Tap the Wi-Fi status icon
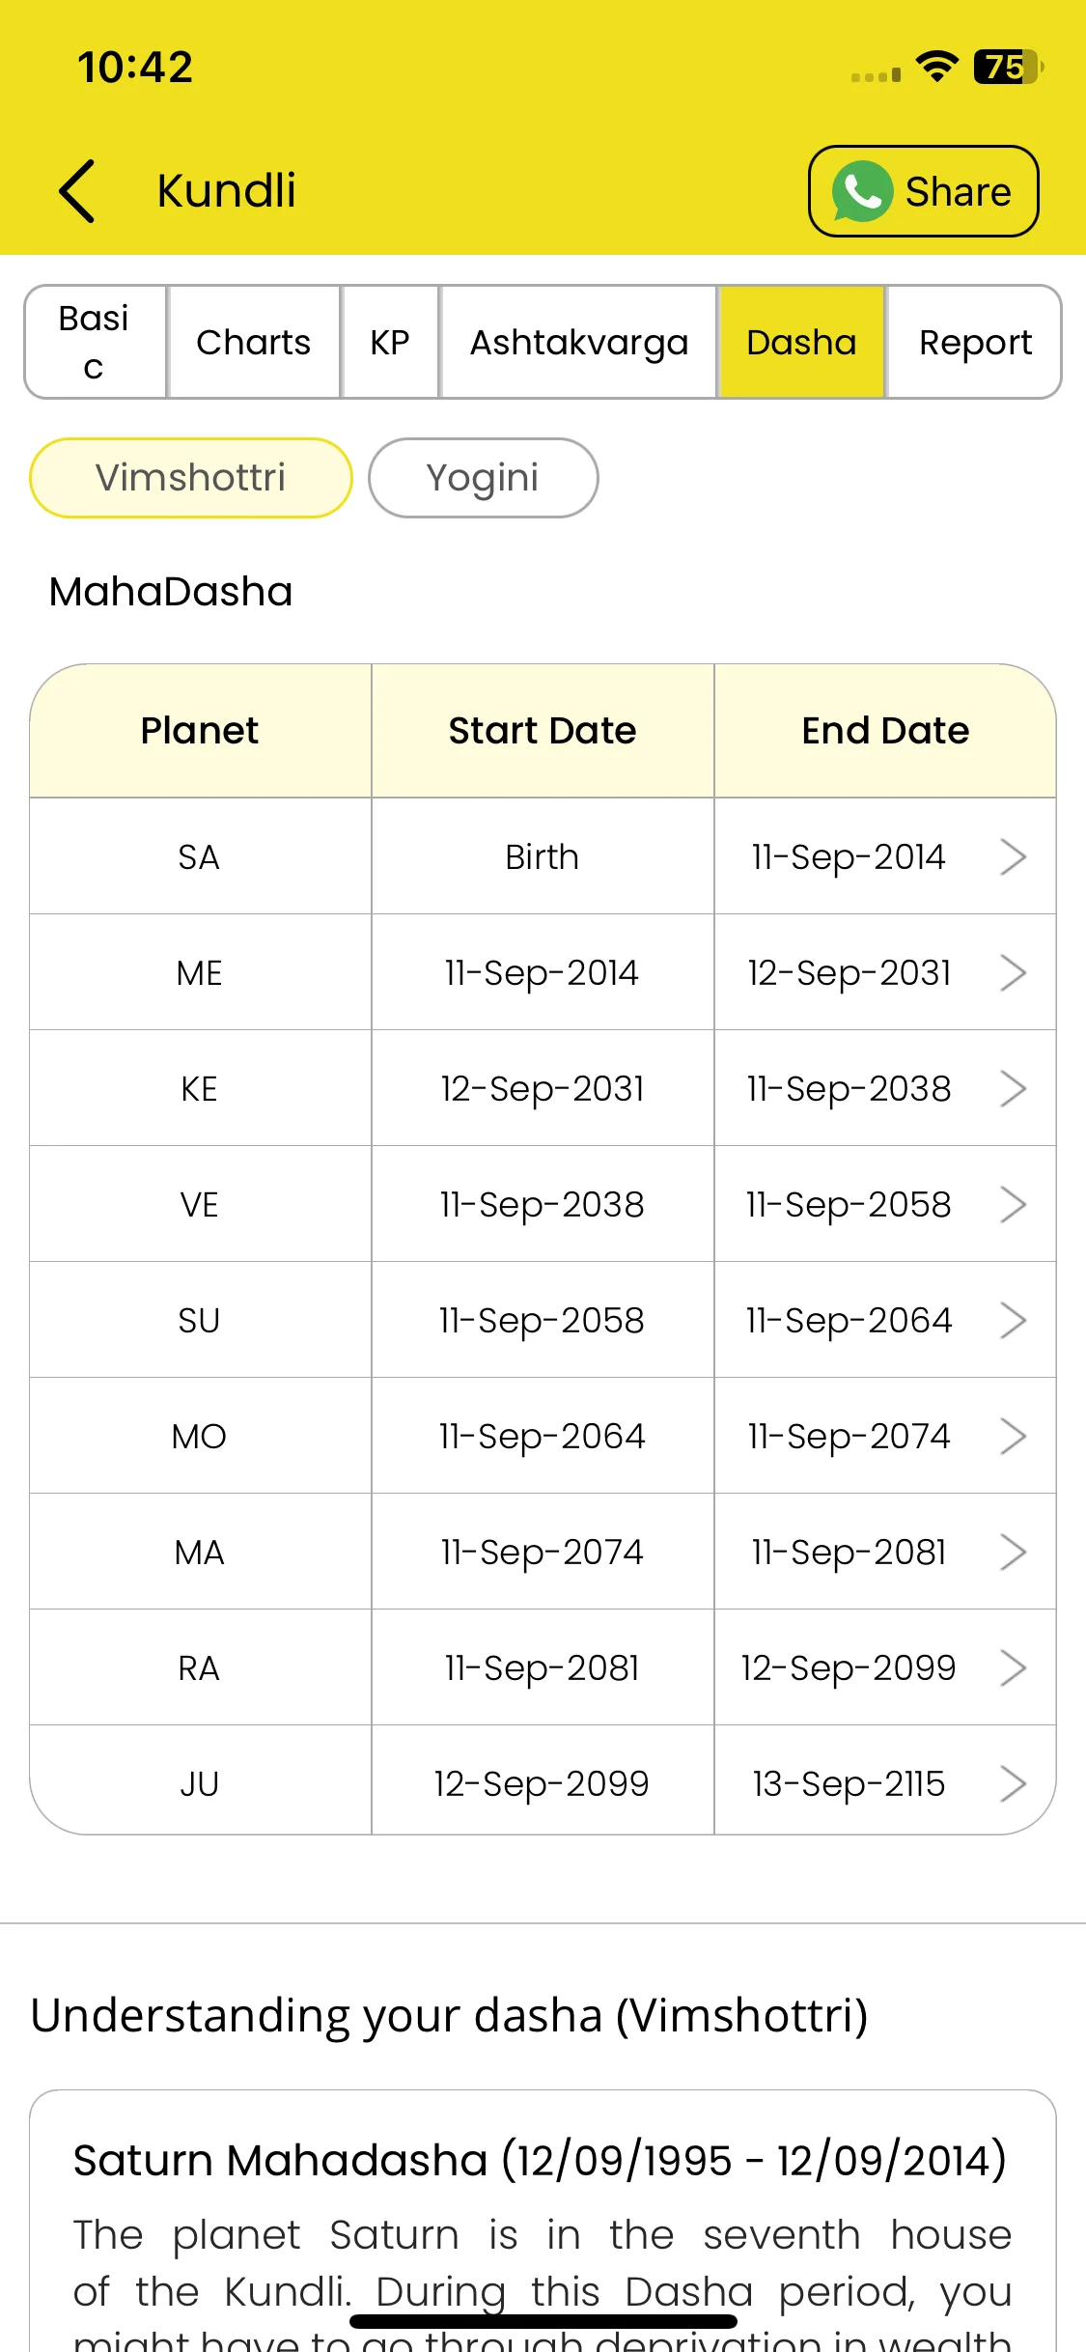 click(x=936, y=67)
